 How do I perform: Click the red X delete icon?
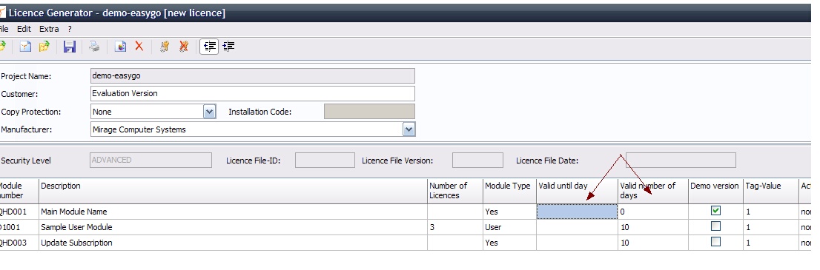click(x=139, y=47)
